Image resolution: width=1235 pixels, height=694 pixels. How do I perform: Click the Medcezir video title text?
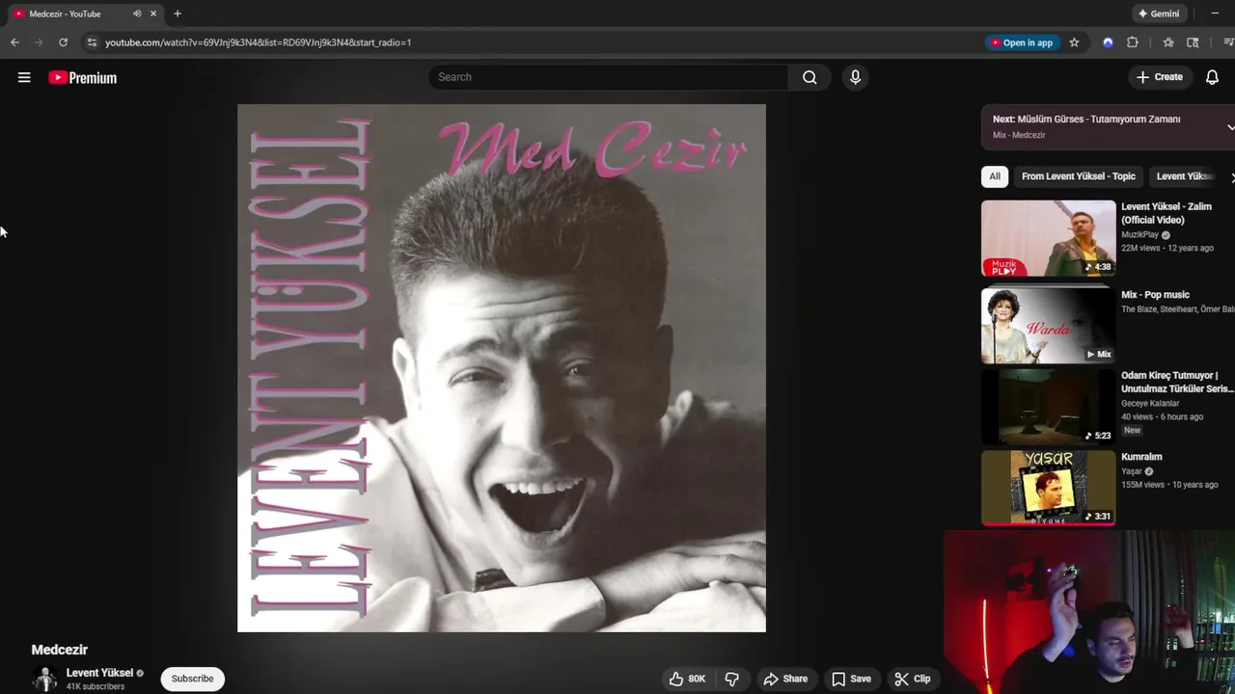click(60, 650)
